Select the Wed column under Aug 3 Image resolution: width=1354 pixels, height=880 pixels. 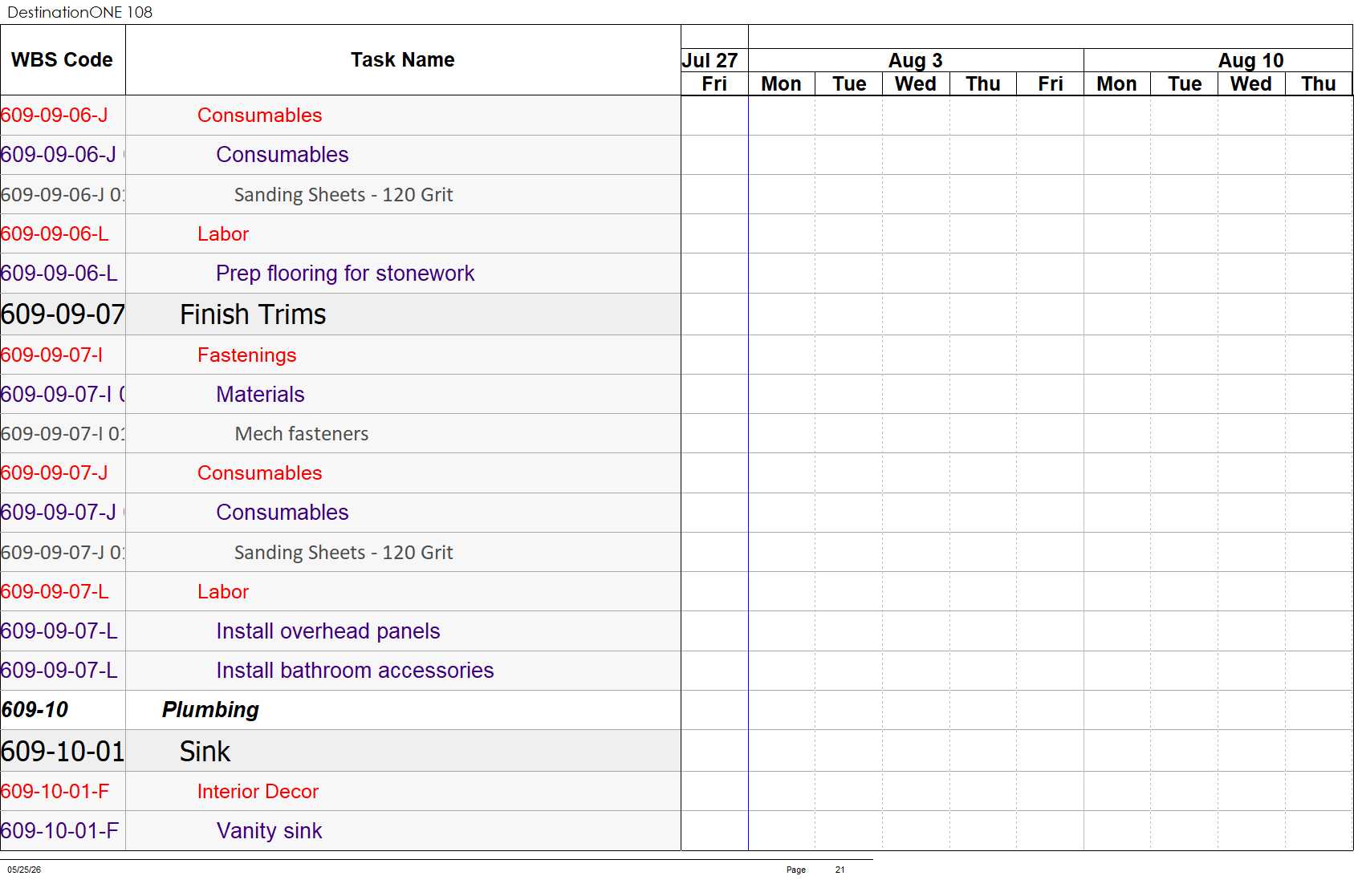click(x=916, y=84)
